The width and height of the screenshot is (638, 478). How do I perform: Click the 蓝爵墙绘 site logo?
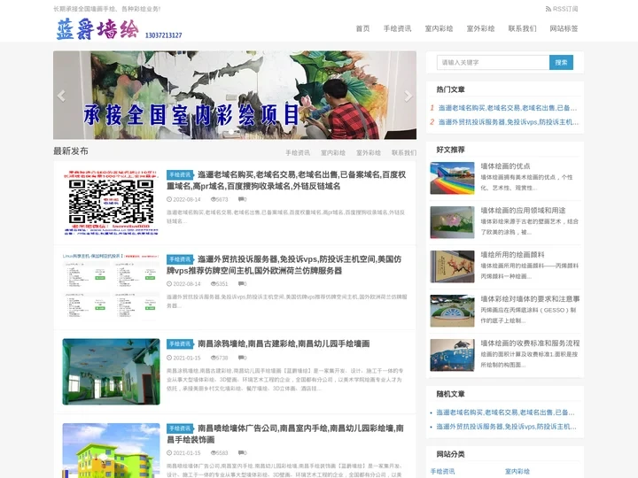[97, 29]
